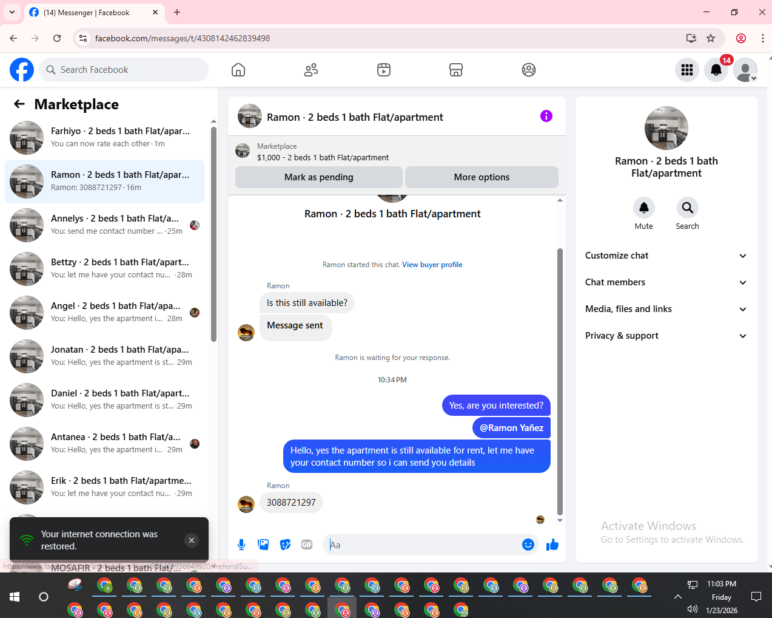This screenshot has width=772, height=618.
Task: Select the Messenger | Facebook tab
Action: tap(94, 12)
